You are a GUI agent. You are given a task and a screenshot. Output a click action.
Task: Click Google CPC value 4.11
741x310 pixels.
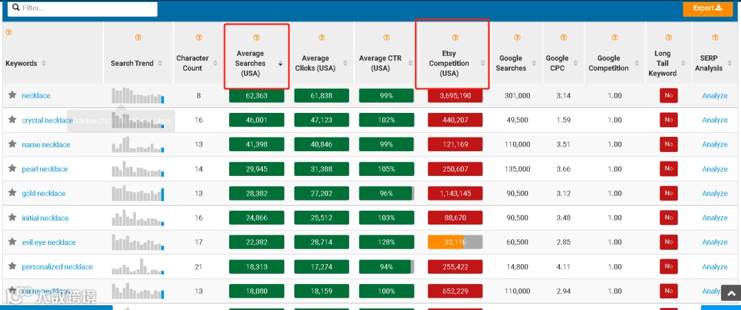click(563, 267)
